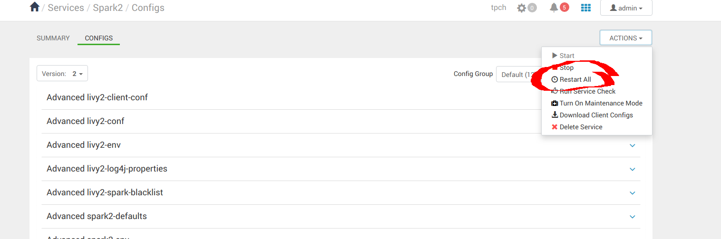This screenshot has width=721, height=239.
Task: Go to Services breadcrumb link
Action: (66, 8)
